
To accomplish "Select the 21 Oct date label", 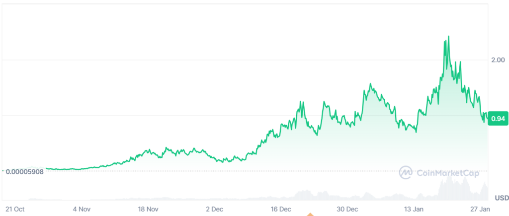I will tap(15, 209).
